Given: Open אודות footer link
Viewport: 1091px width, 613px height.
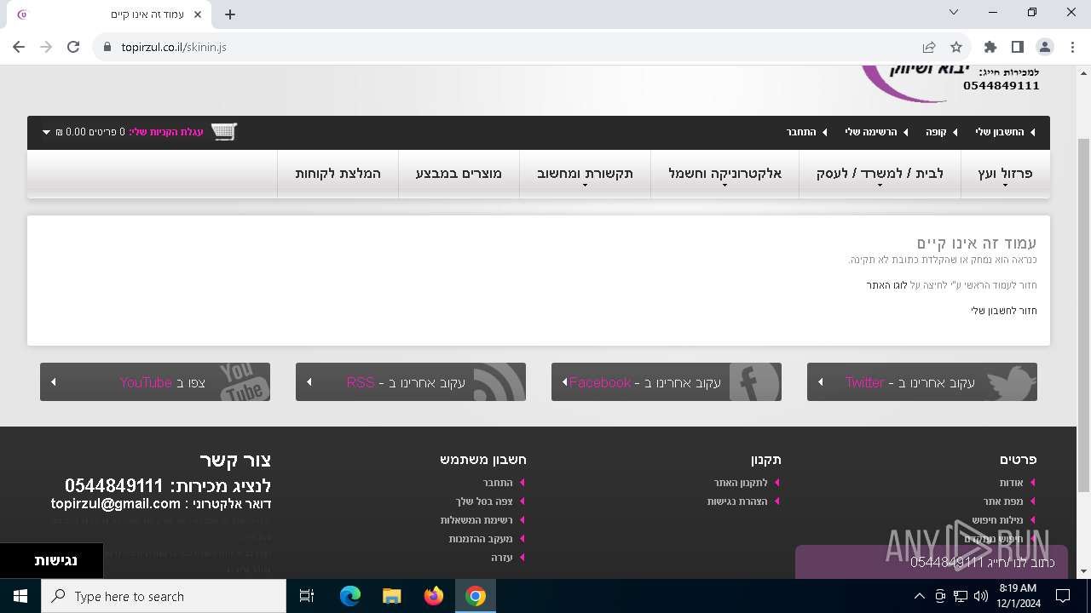Looking at the screenshot, I should pyautogui.click(x=1011, y=483).
